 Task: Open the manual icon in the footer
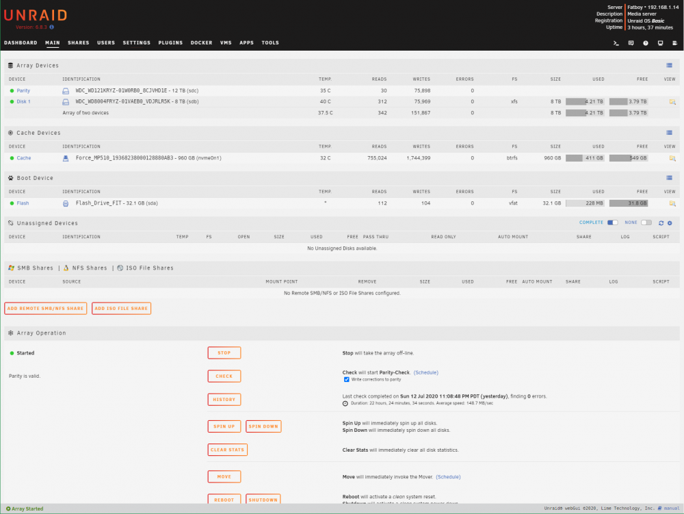pos(660,509)
